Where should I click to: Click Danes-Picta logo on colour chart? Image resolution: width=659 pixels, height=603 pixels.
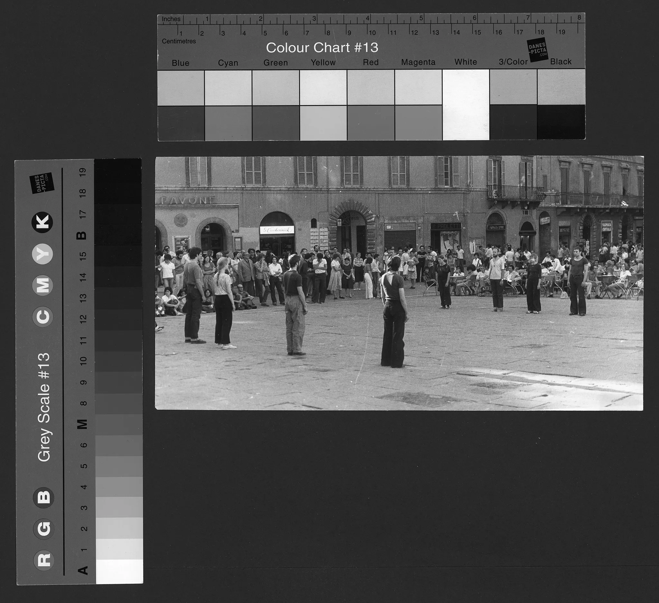point(537,50)
